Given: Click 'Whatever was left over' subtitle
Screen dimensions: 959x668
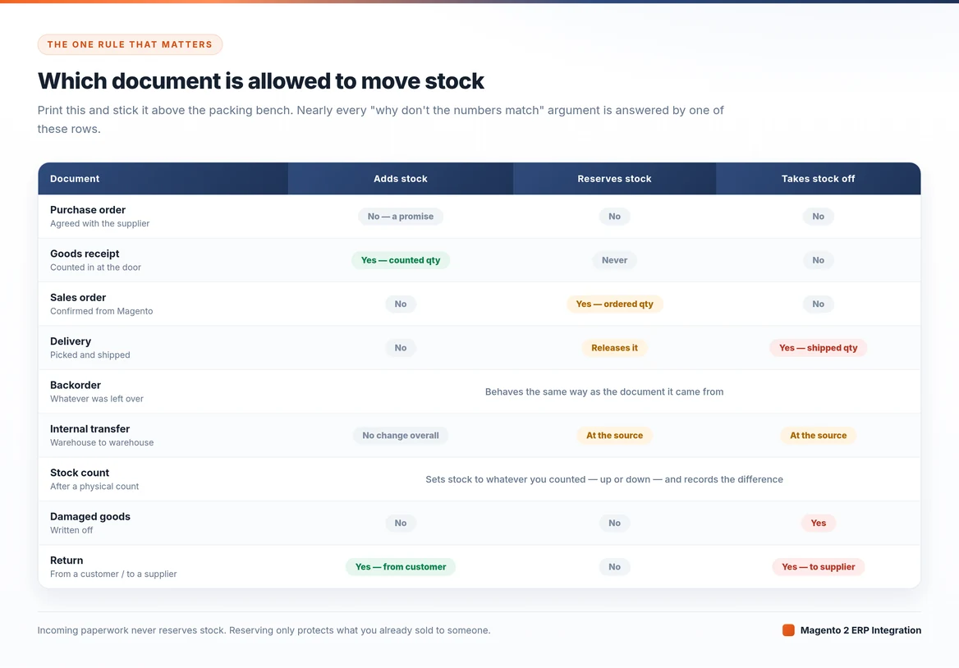Looking at the screenshot, I should tap(97, 399).
